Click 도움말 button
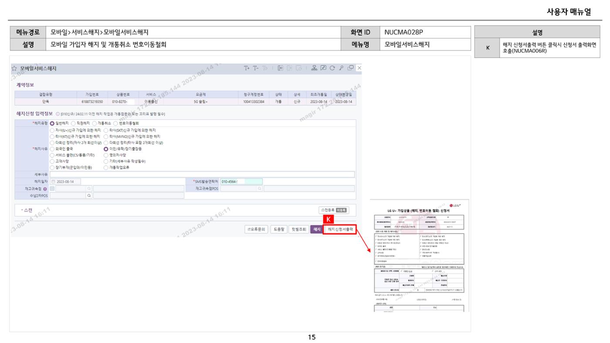Screen dimensions: 610x343 pyautogui.click(x=278, y=229)
